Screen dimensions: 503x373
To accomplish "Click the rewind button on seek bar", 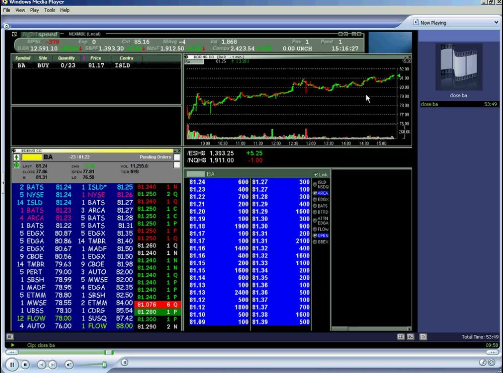I will pyautogui.click(x=12, y=352).
